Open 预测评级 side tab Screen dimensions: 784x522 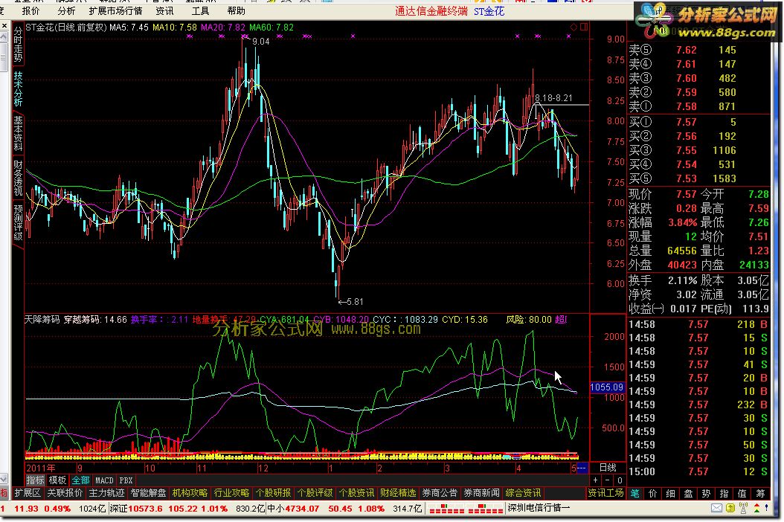click(x=18, y=222)
